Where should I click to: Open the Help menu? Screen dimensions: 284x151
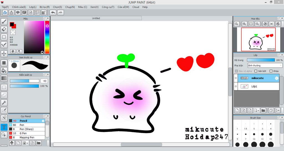click(x=145, y=7)
